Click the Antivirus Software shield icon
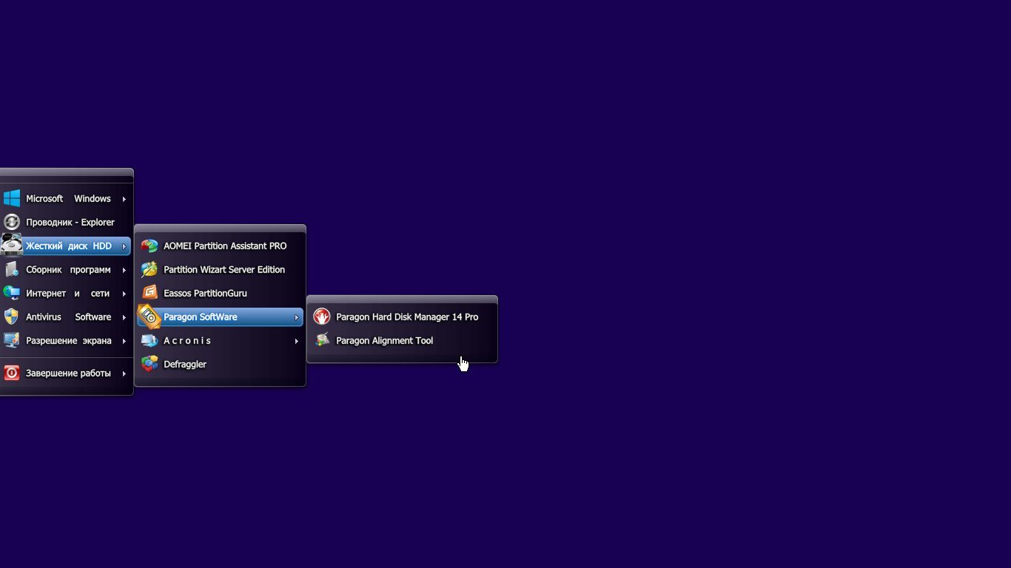 (x=11, y=317)
